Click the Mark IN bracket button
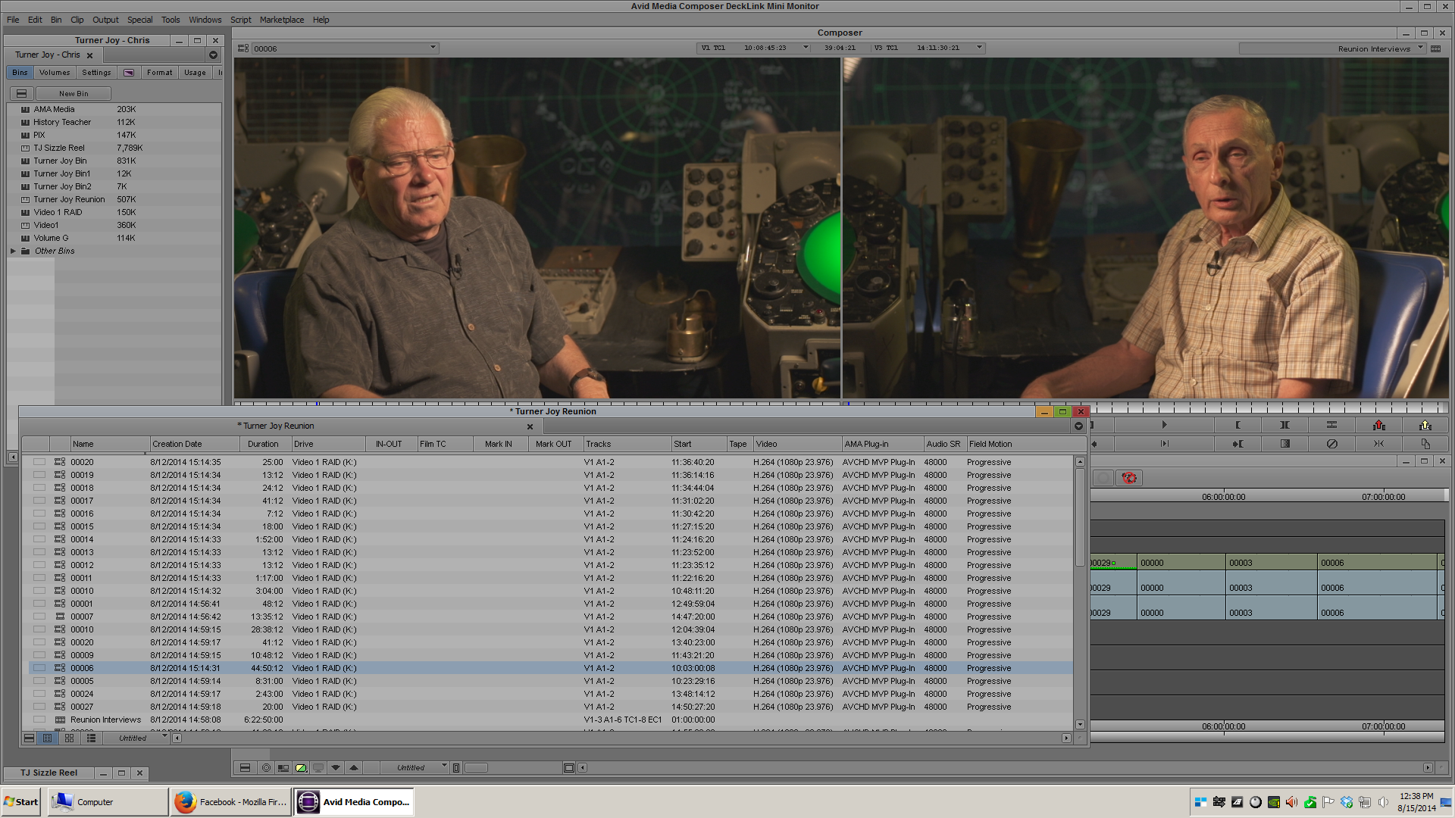The height and width of the screenshot is (818, 1455). click(1238, 425)
